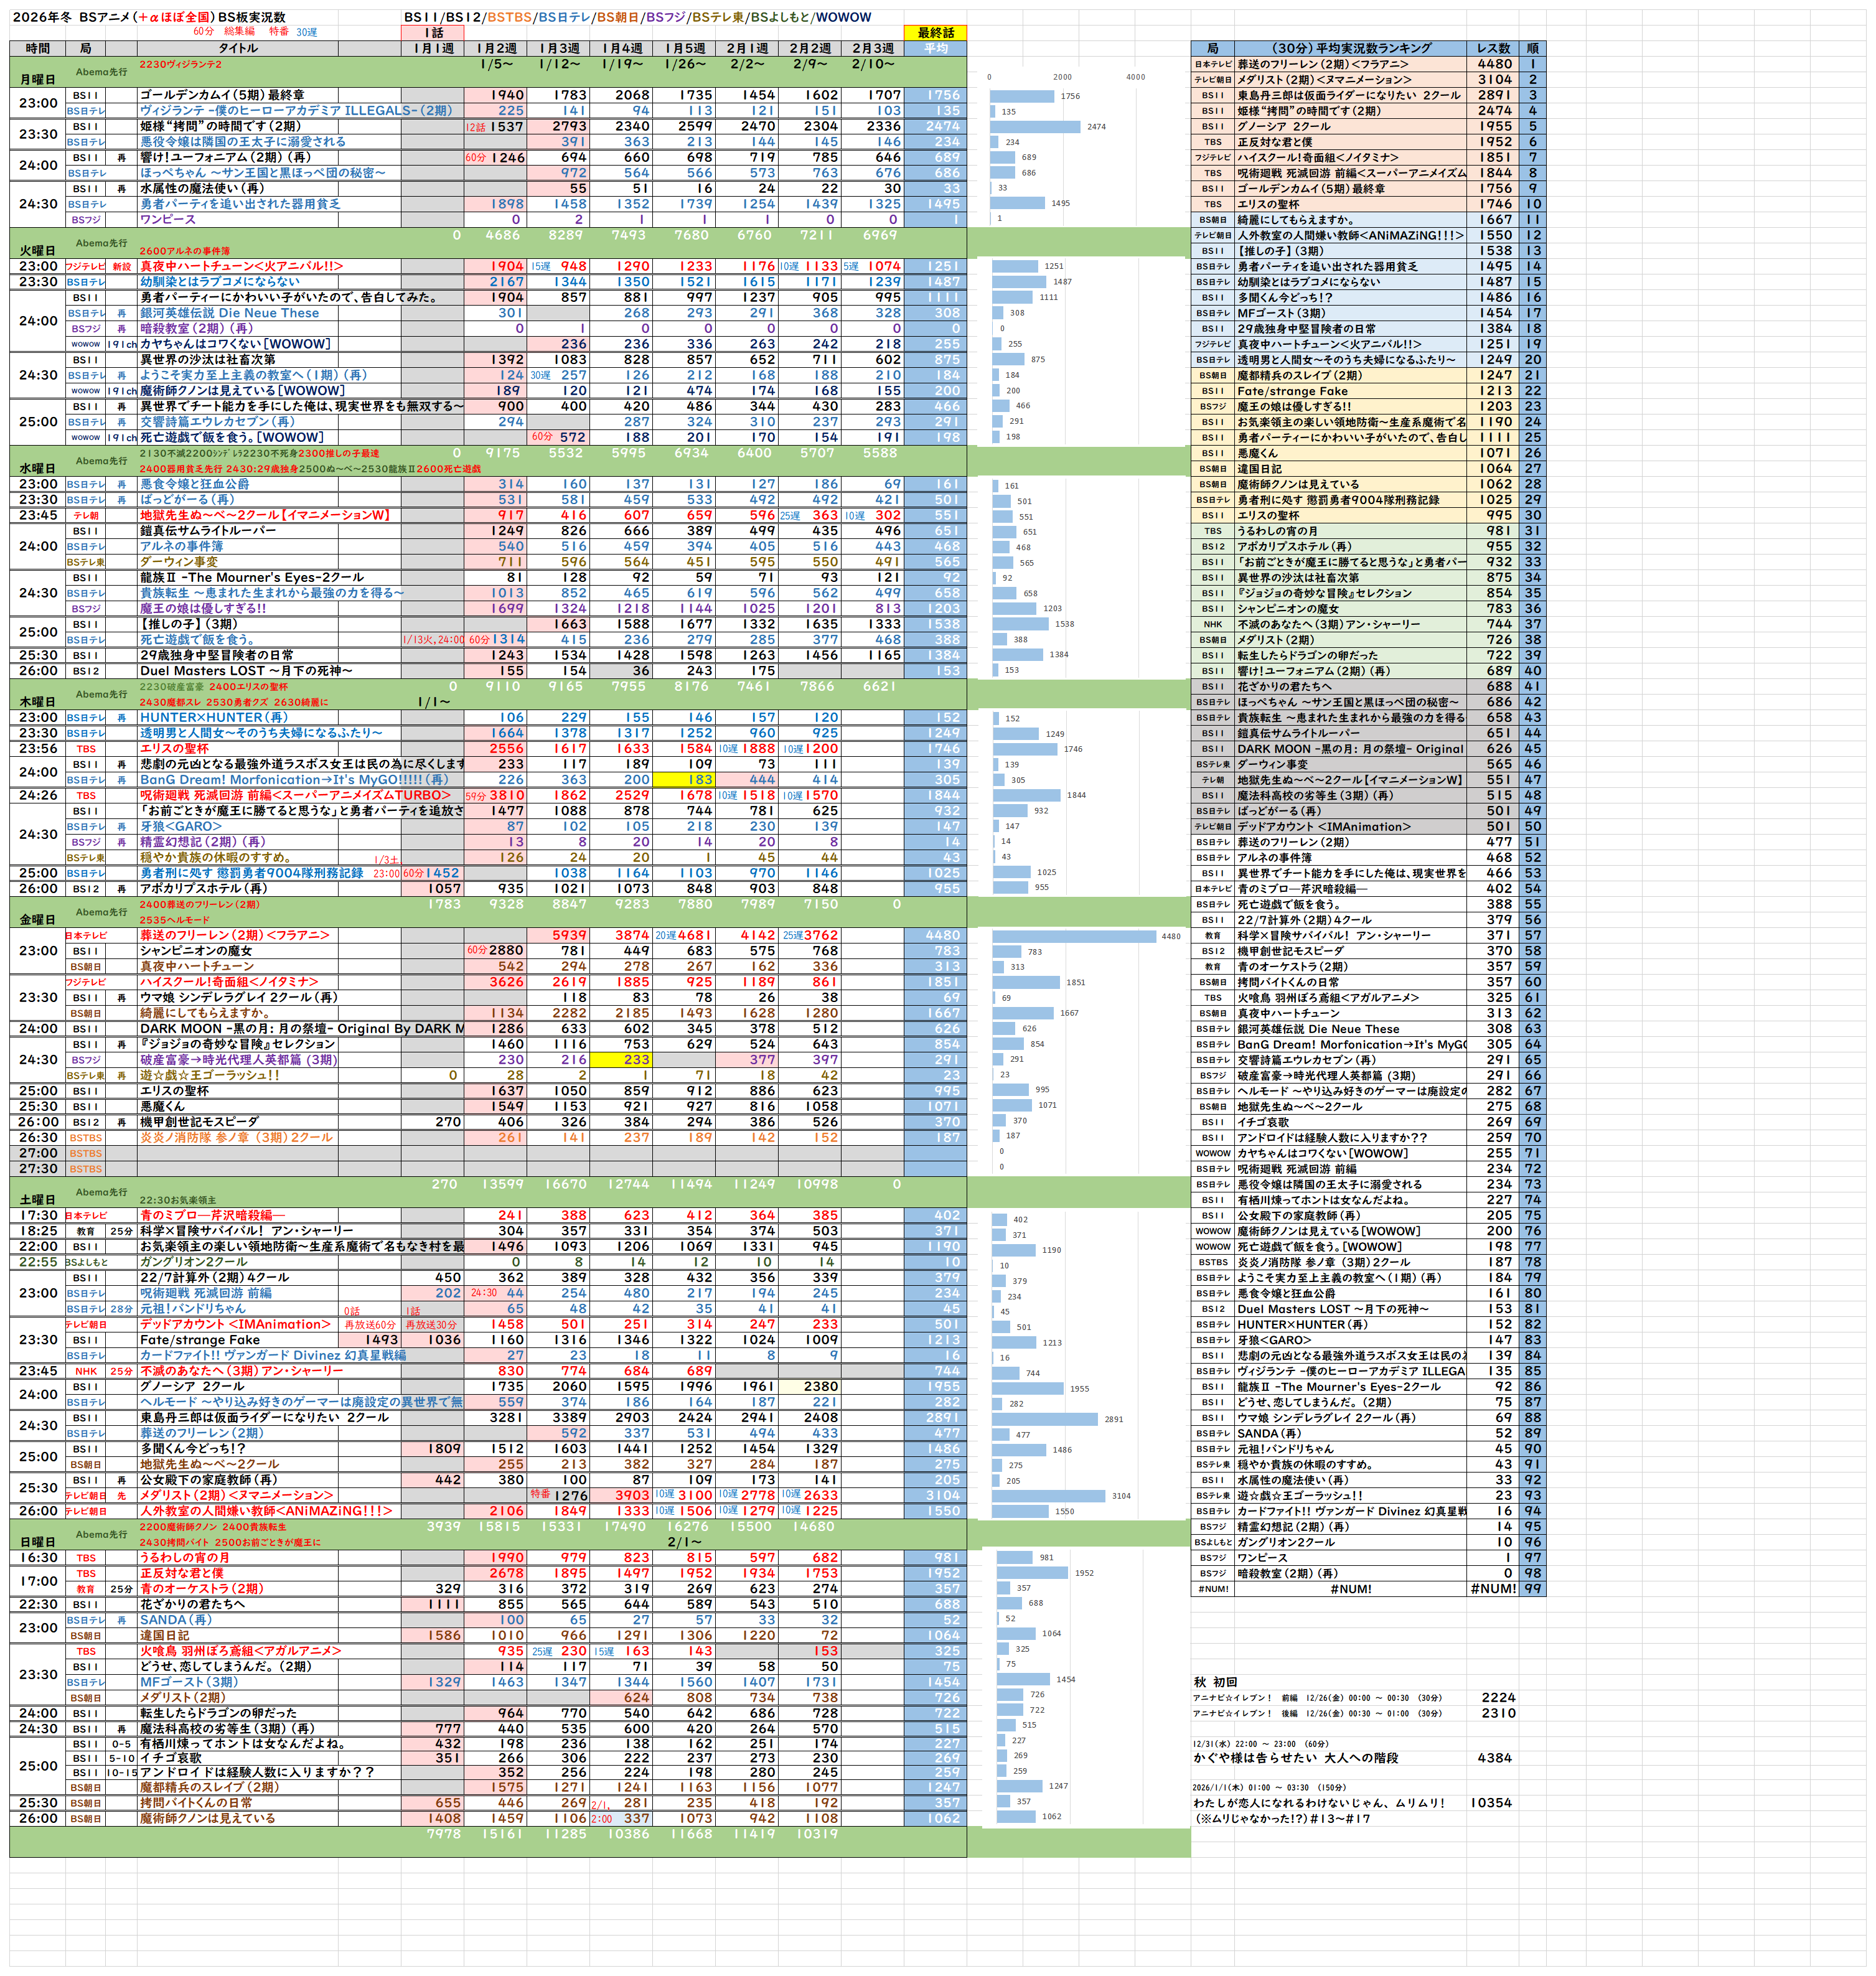Screen dimensions: 1876x1976
Task: Click the chart bar labeled 3104
Action: coord(1048,1496)
